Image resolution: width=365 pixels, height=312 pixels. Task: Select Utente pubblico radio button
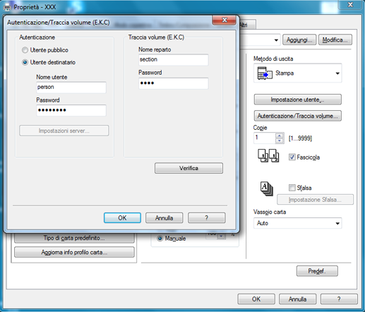coord(25,50)
